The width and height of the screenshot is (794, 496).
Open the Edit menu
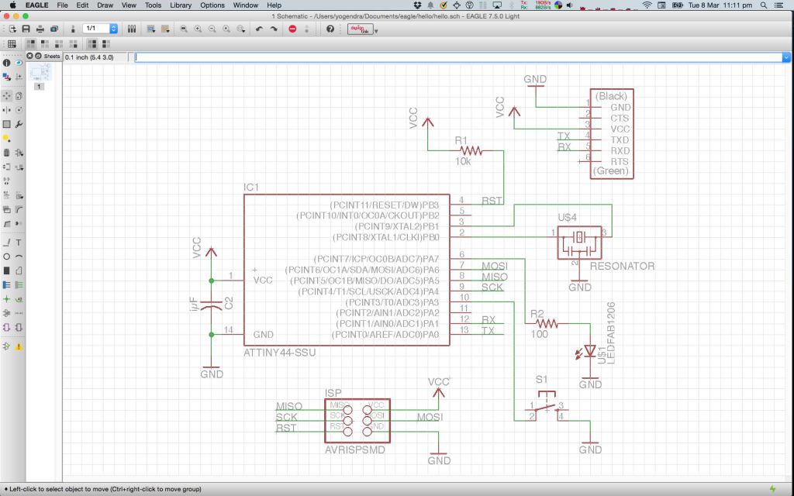pos(82,5)
